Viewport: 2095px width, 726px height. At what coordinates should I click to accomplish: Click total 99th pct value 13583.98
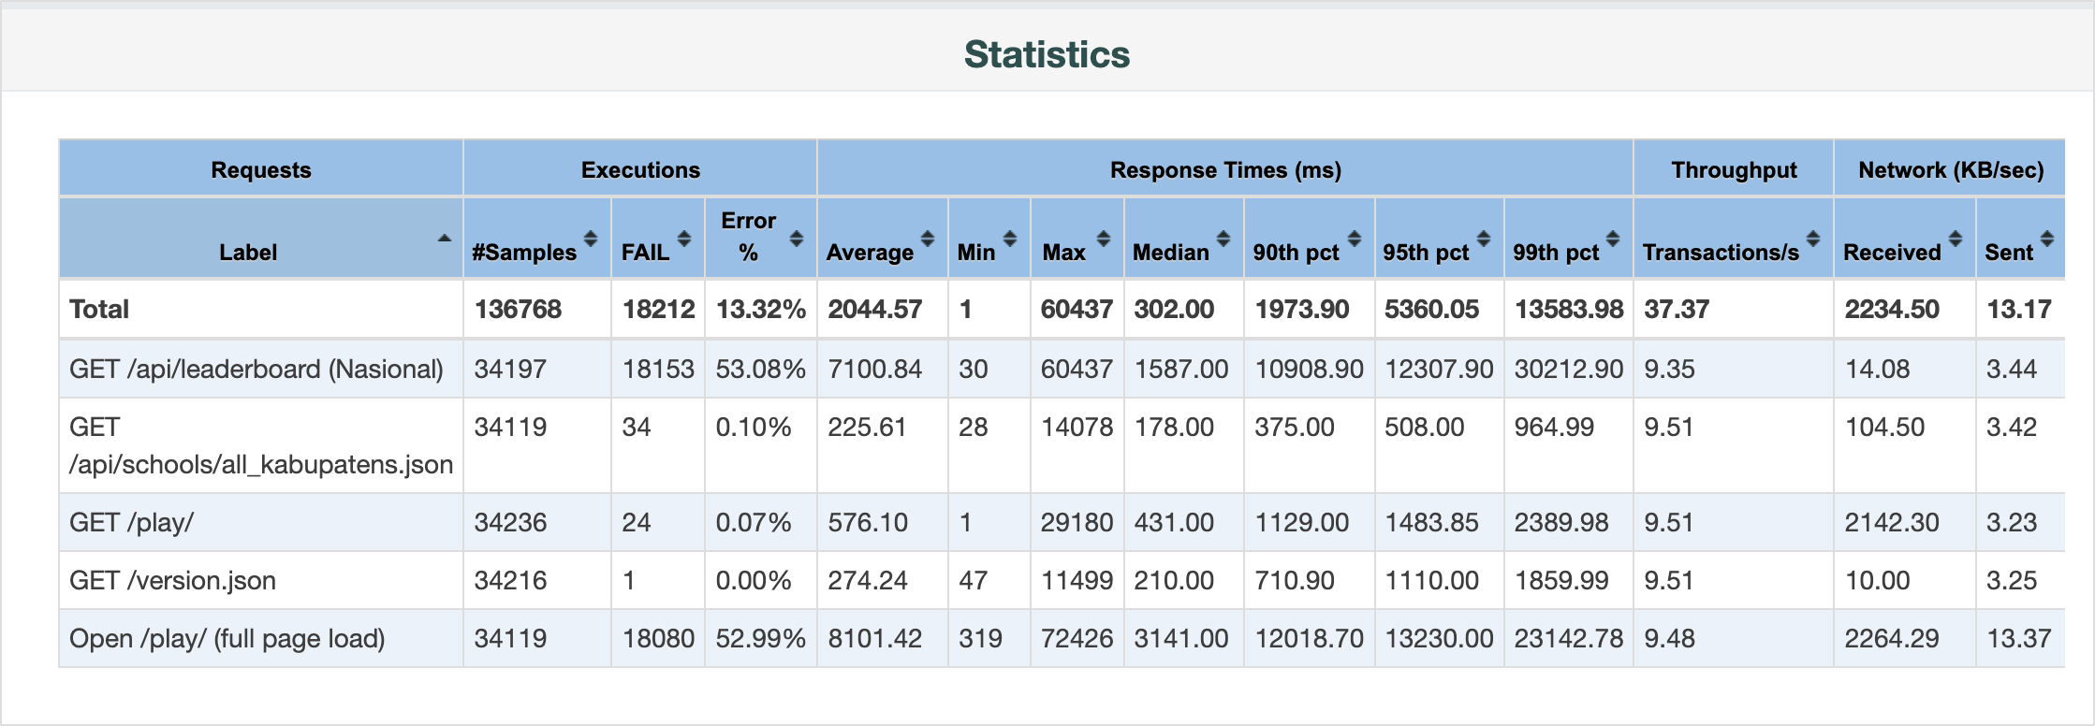tap(1569, 310)
